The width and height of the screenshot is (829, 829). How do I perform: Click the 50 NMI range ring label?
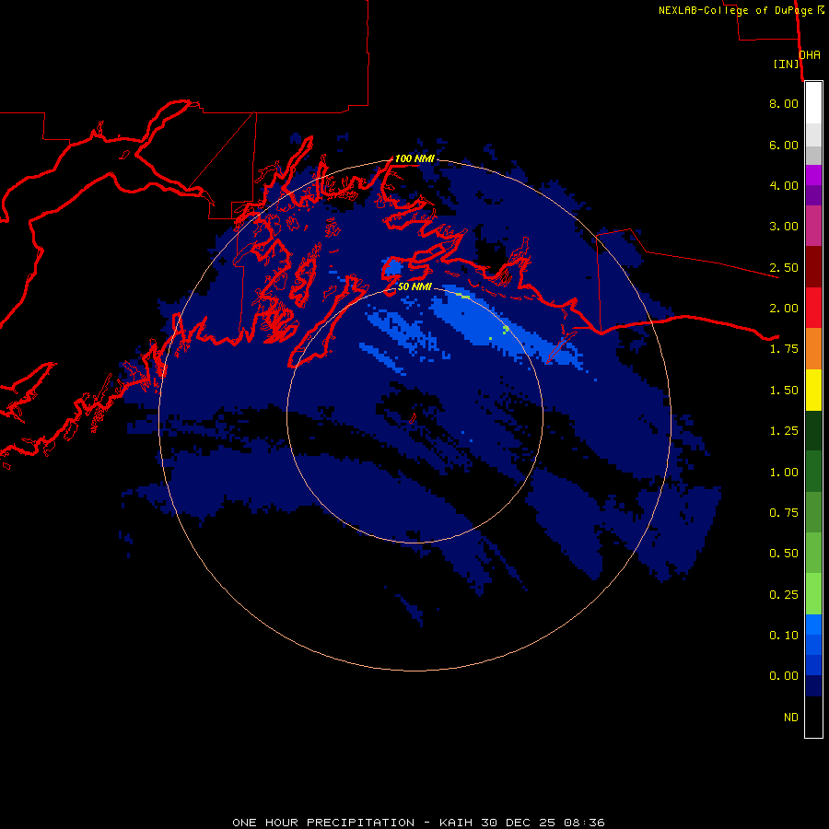(414, 286)
